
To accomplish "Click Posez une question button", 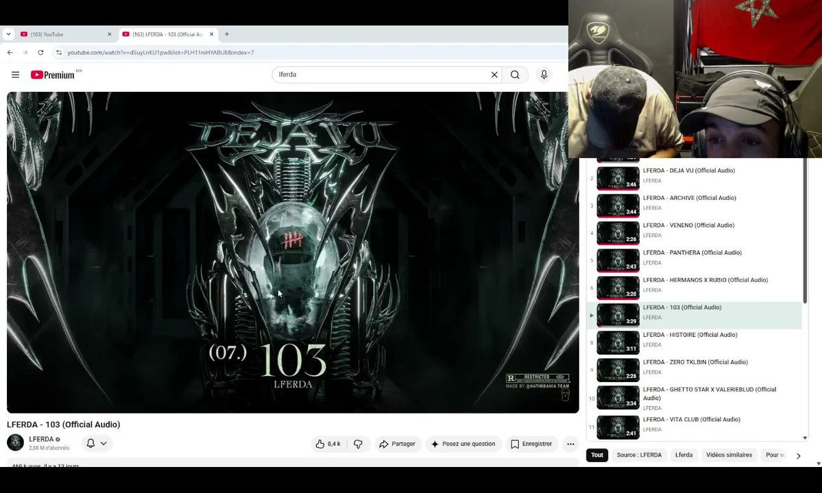I will 463,444.
